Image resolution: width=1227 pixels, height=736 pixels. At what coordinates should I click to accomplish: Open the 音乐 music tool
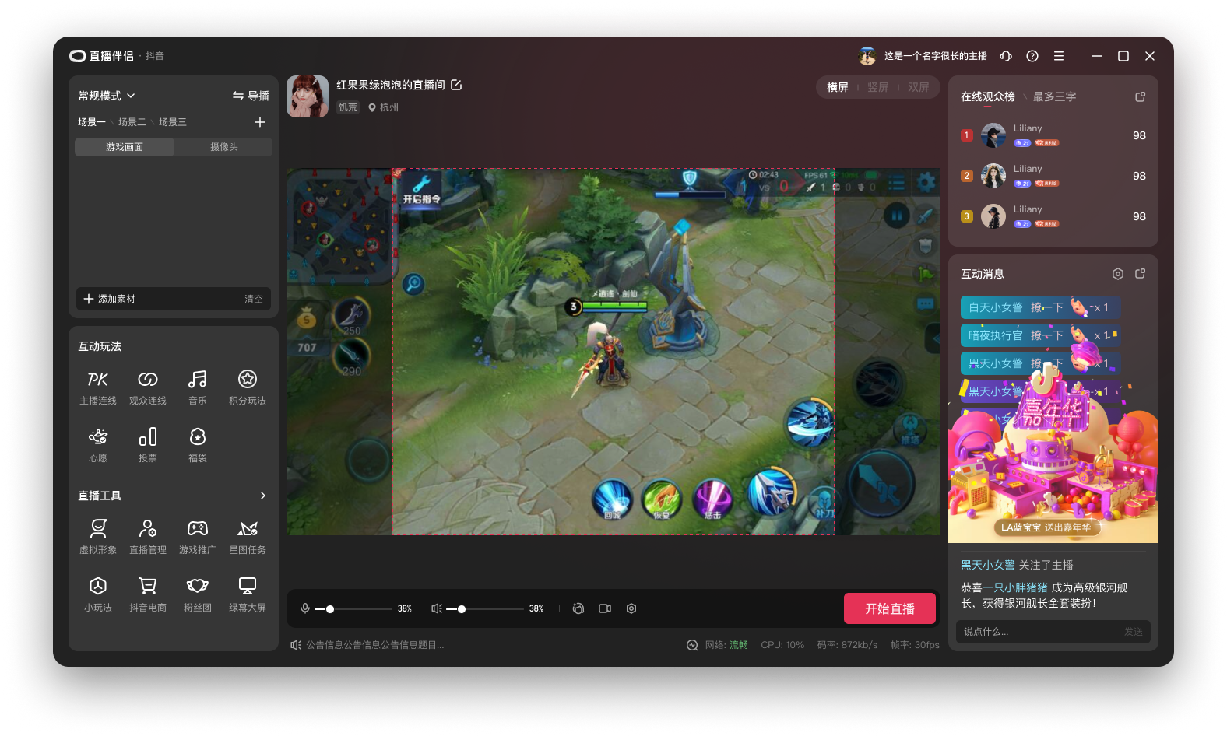coord(198,387)
